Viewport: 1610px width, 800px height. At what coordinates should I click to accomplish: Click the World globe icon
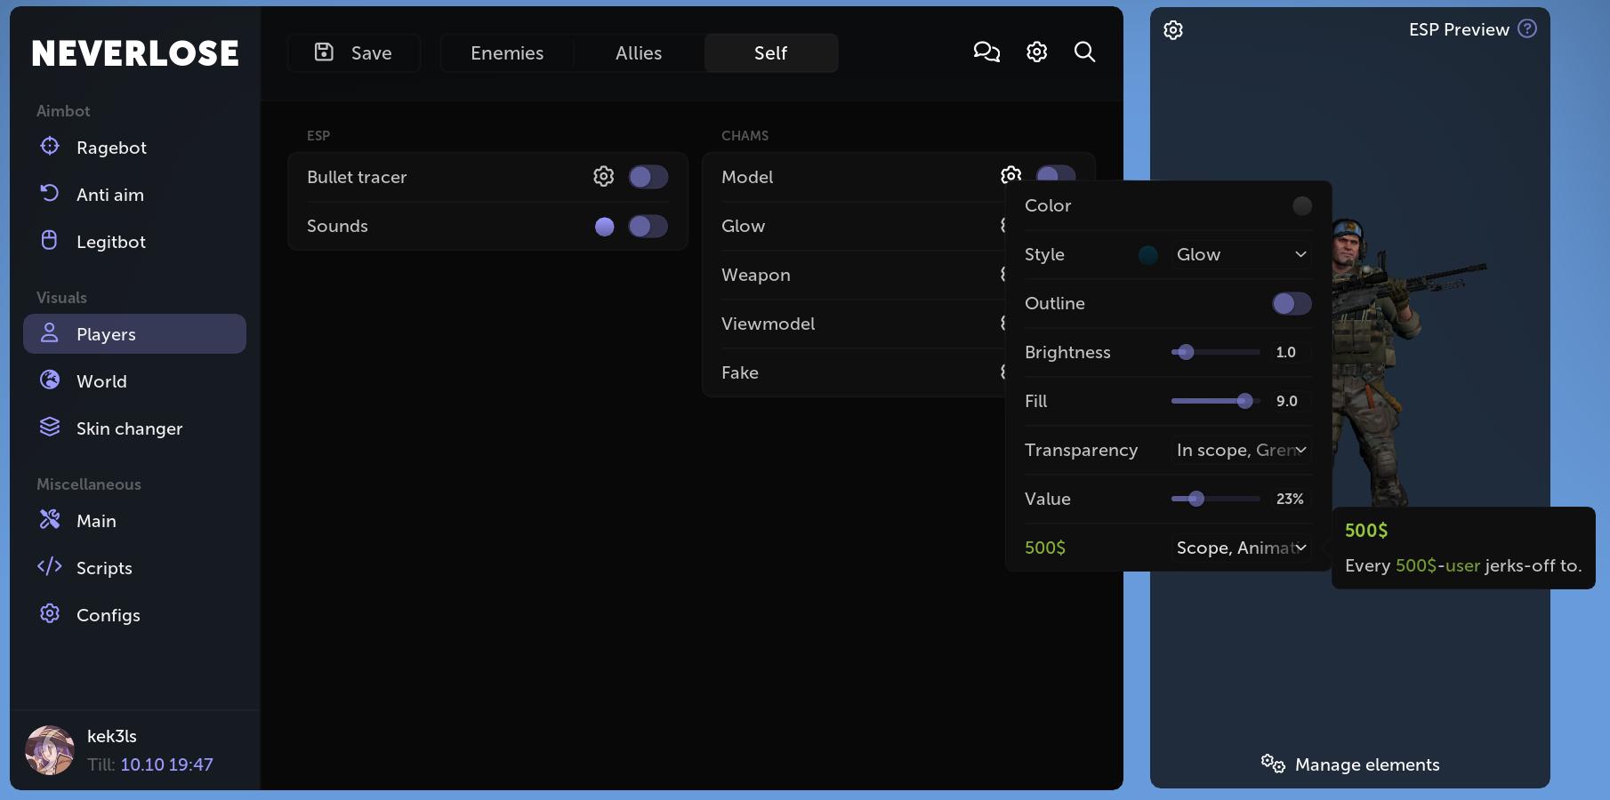(x=50, y=380)
